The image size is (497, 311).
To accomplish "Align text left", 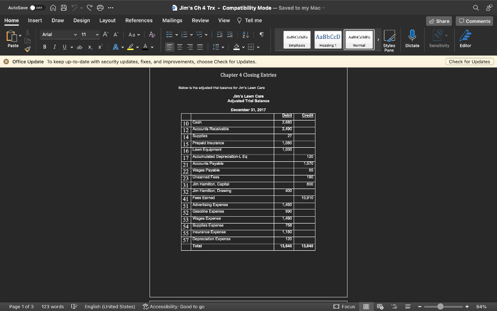I will pyautogui.click(x=169, y=47).
